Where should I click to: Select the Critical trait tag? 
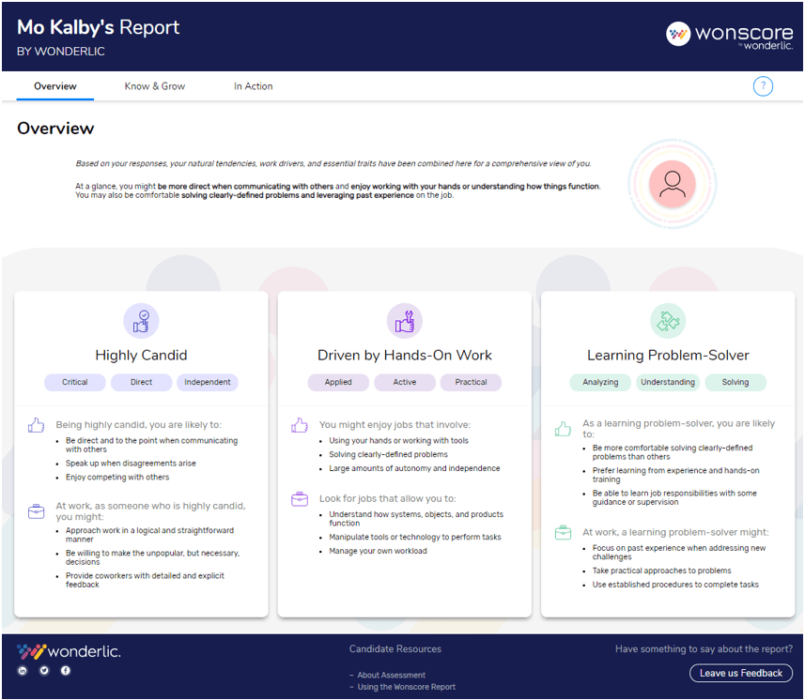(x=75, y=382)
